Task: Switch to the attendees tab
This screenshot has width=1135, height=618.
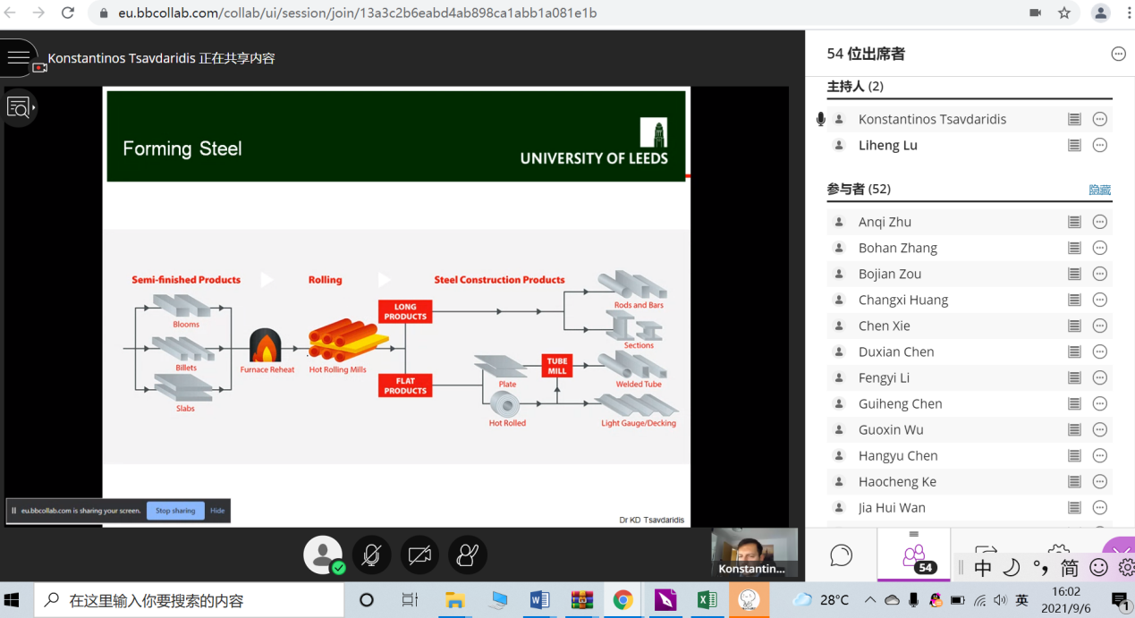Action: coord(913,555)
